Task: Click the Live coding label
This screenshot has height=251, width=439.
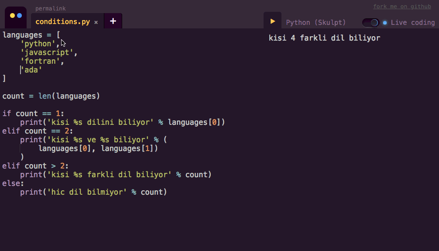Action: click(413, 22)
